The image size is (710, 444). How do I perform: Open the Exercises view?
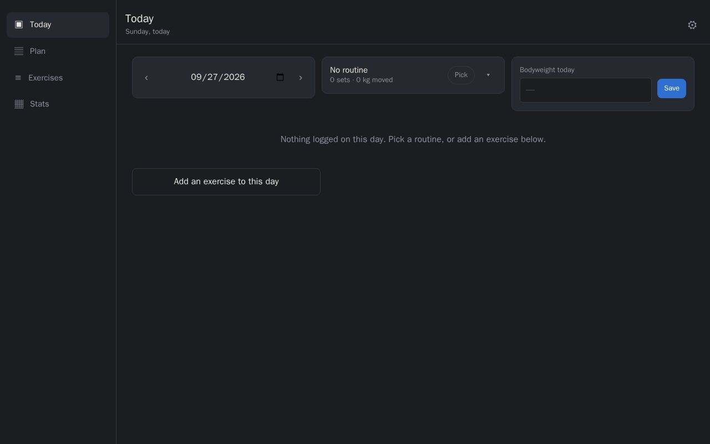pos(58,78)
